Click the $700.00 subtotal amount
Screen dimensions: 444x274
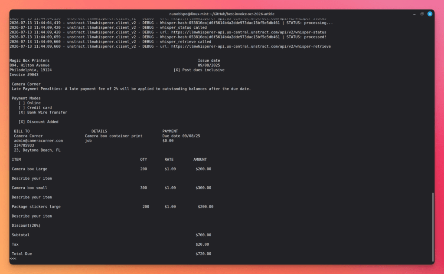tap(203, 235)
